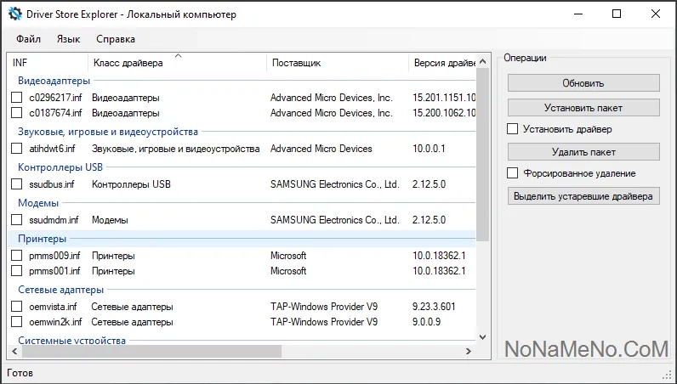The width and height of the screenshot is (677, 384).
Task: Open the Файл menu
Action: [x=28, y=39]
